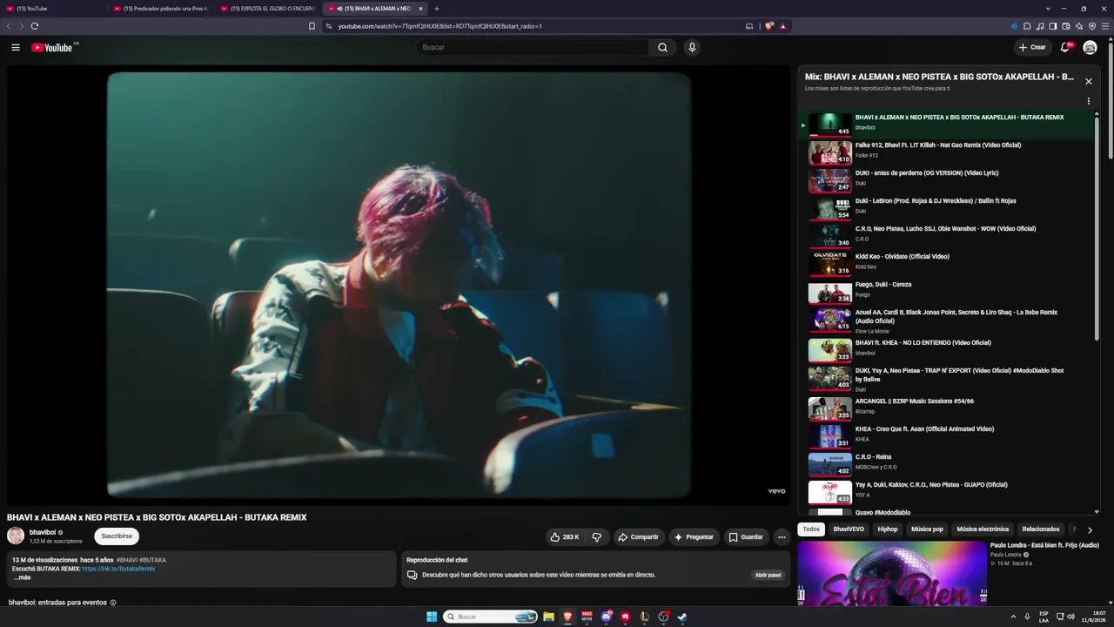Screen dimensions: 1114x627
Task: Open the Windows Start menu
Action: click(x=432, y=617)
